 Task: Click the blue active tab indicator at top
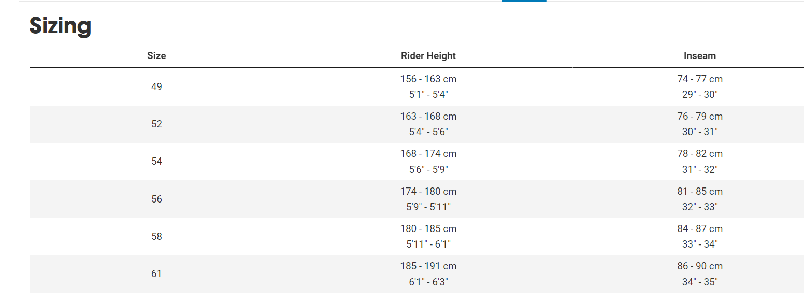tap(524, 1)
